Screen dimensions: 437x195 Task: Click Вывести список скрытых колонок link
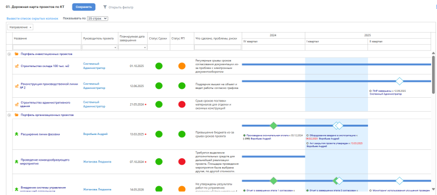point(32,18)
